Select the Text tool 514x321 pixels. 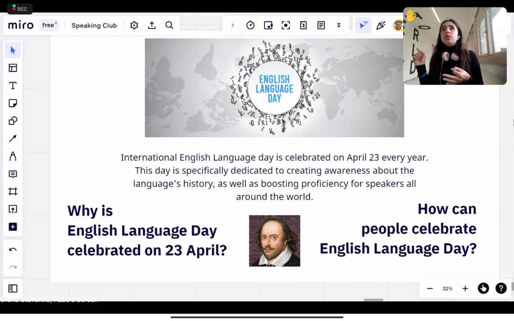[x=13, y=85]
